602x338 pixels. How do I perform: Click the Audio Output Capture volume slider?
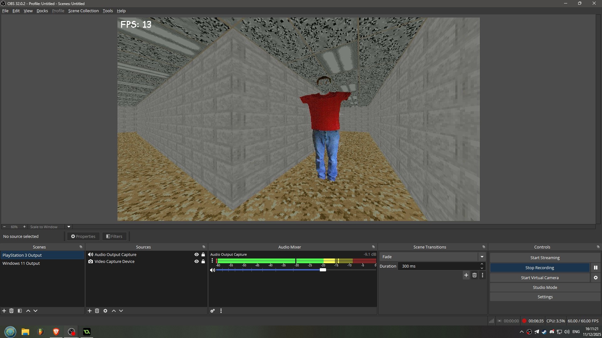(x=323, y=270)
